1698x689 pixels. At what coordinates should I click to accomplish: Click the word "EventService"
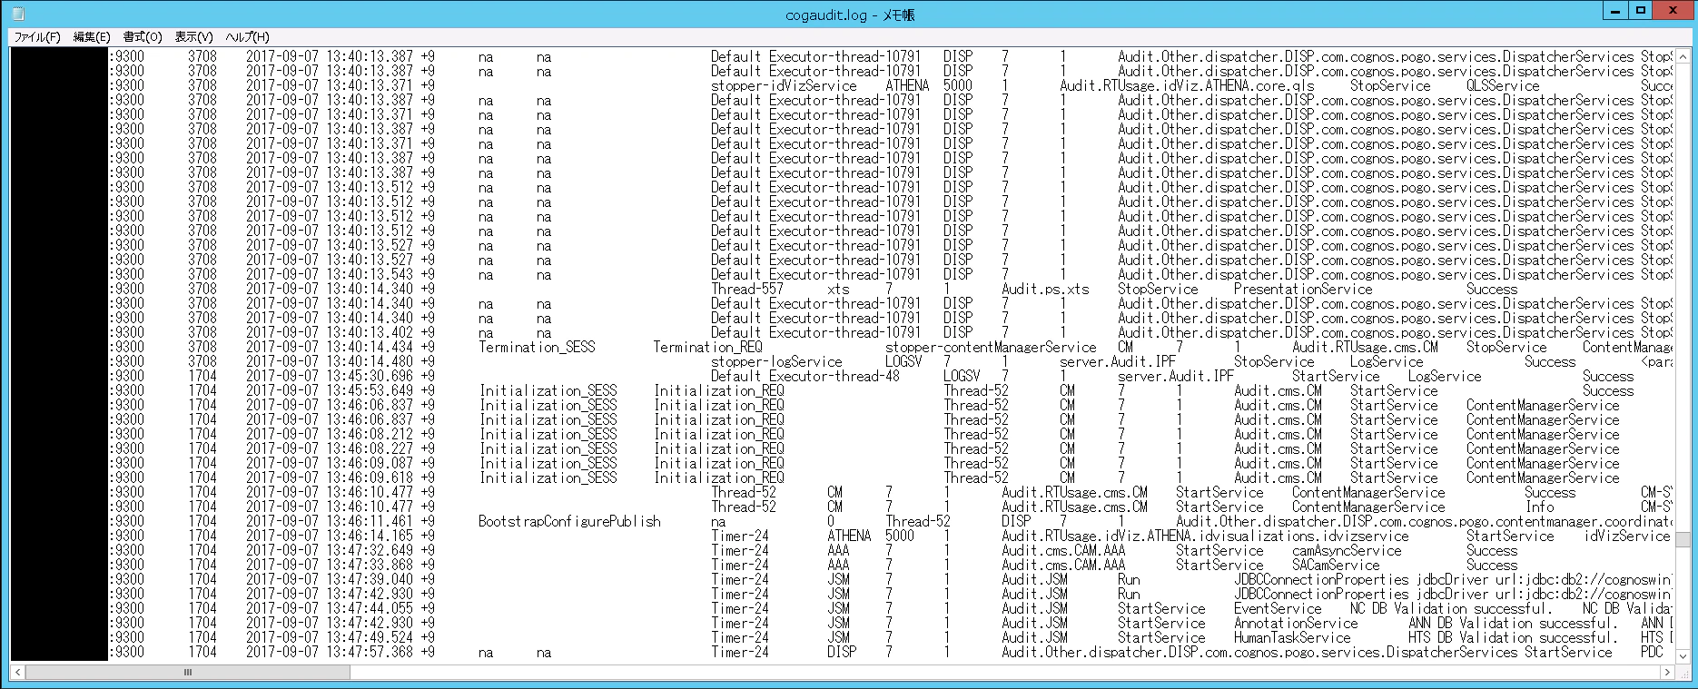(x=1278, y=608)
